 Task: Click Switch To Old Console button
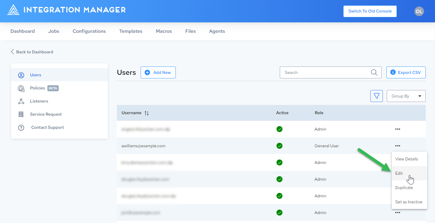[x=370, y=11]
